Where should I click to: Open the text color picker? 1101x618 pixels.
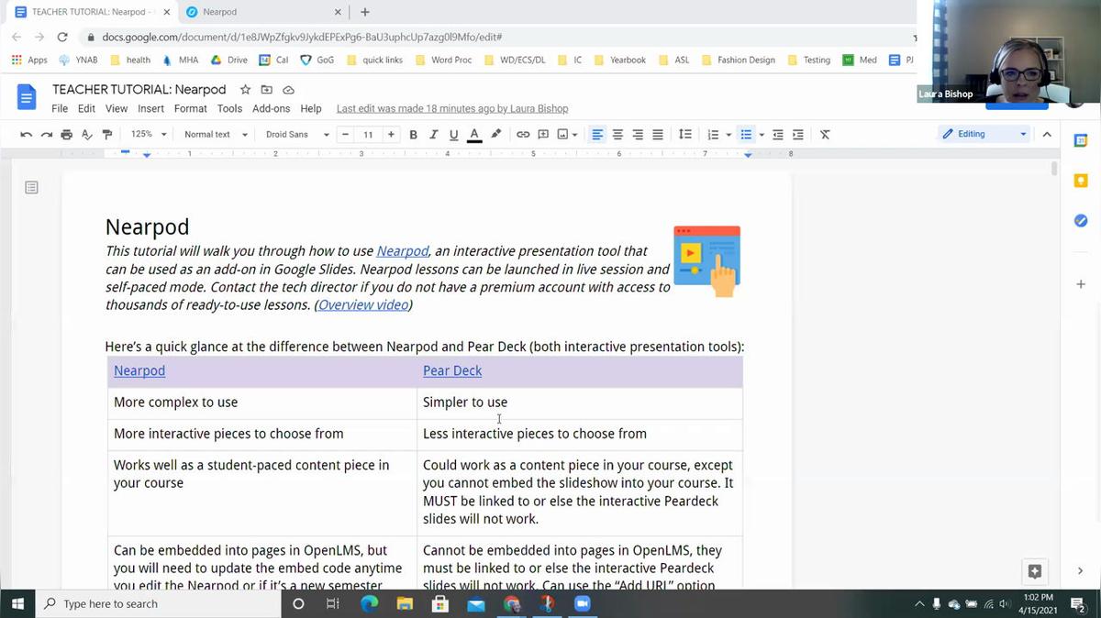(474, 135)
